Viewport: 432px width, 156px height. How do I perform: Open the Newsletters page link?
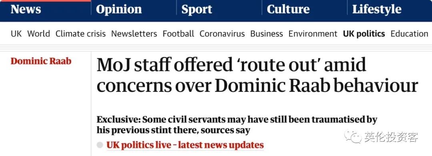click(134, 34)
